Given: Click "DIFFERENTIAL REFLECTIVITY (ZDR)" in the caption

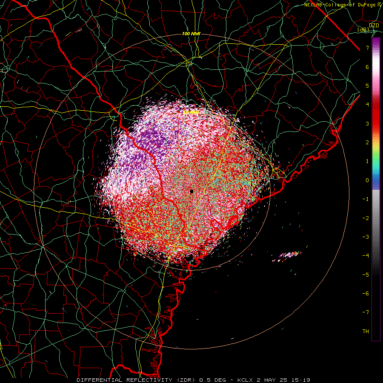Looking at the screenshot, I should click(137, 380).
